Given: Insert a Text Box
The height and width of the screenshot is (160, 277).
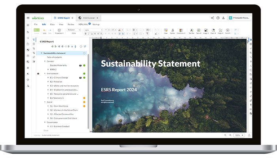Looking at the screenshot, I should [x=192, y=30].
